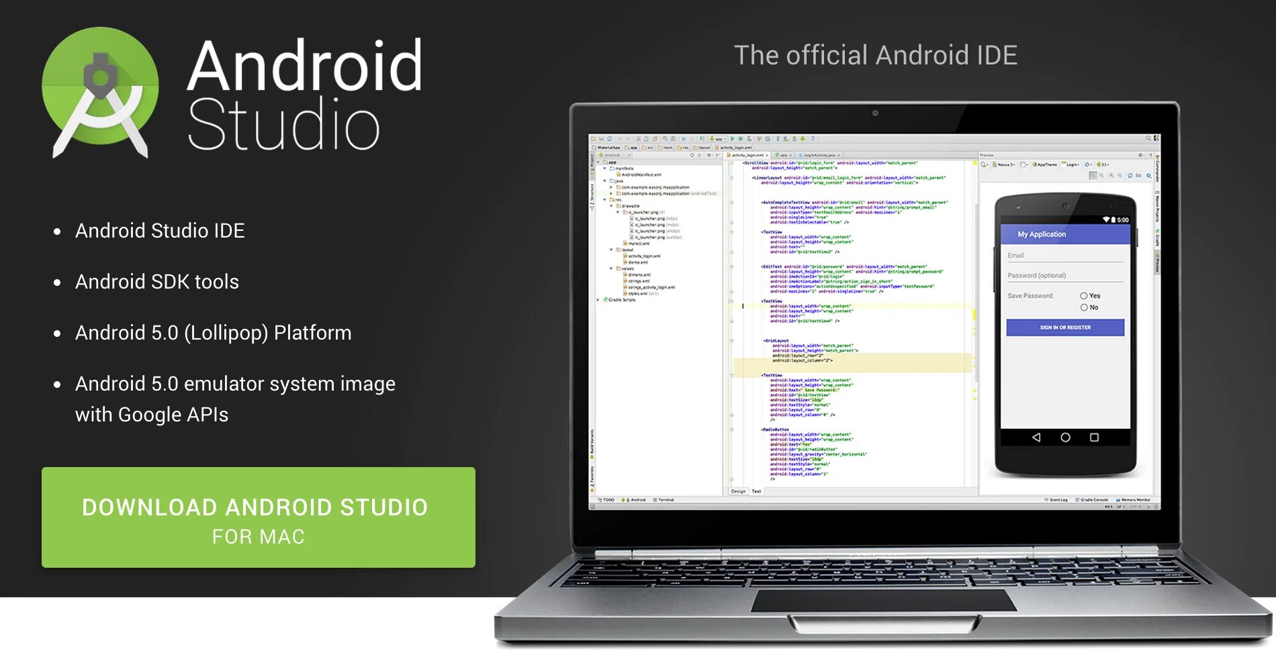This screenshot has height=655, width=1276.
Task: Open the Login activity dropdown in preview
Action: click(x=1070, y=164)
